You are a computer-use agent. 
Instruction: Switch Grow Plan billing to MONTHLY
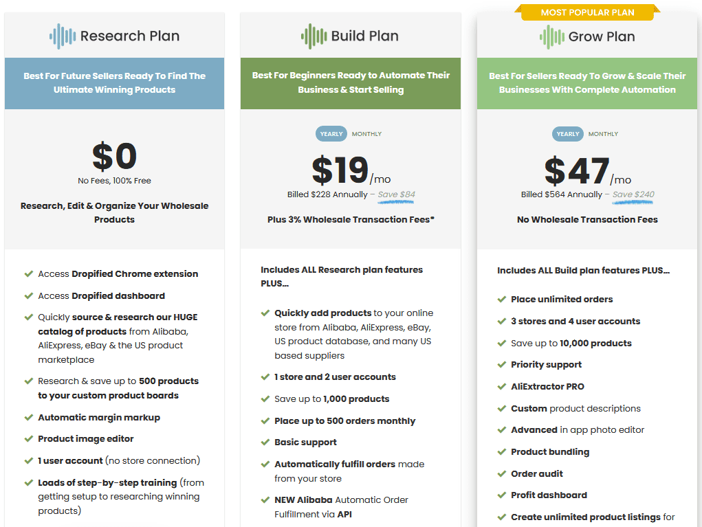pyautogui.click(x=603, y=134)
